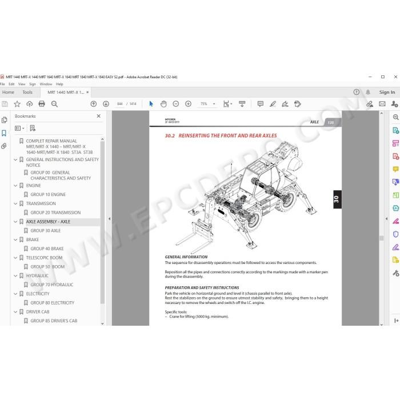400x400 pixels.
Task: Open the Protect shield tool
Action: 395,234
